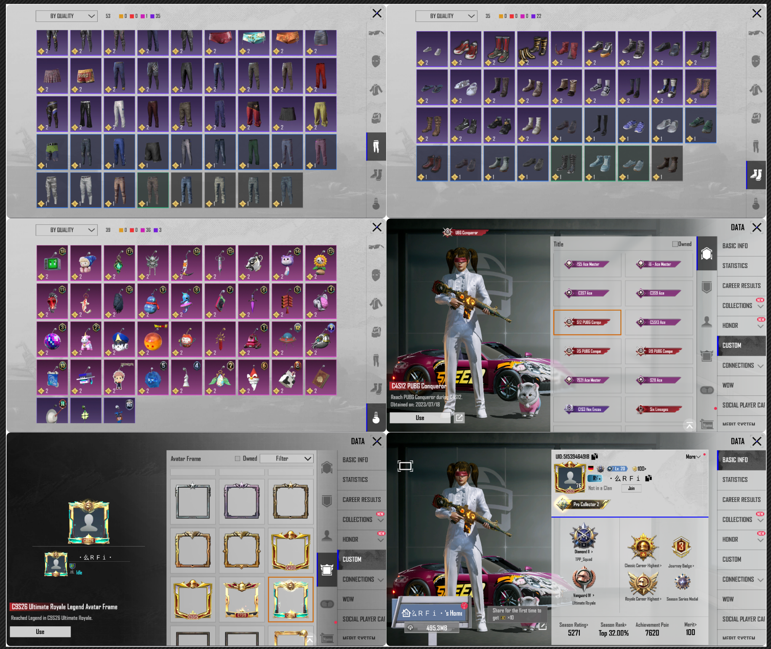Screen dimensions: 771x649
Task: Choose the C3S7 Ace title card
Action: (587, 293)
